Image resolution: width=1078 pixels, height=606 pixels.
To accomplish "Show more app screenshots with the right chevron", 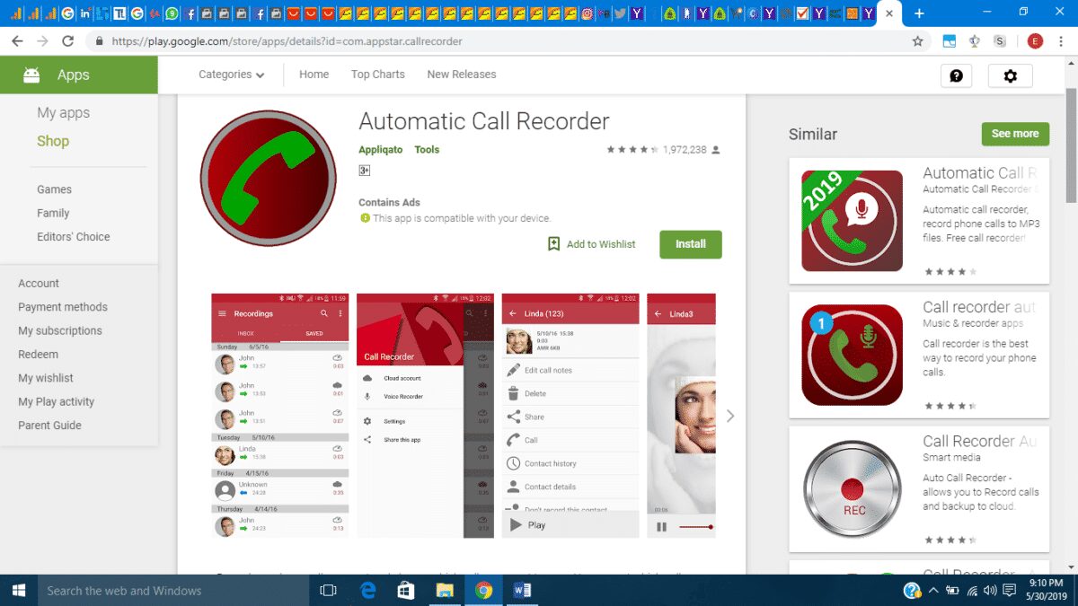I will click(729, 416).
